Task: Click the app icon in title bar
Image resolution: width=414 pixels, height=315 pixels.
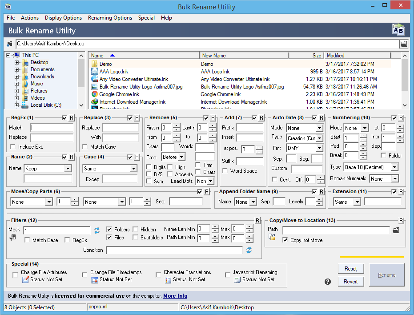Action: [x=8, y=6]
